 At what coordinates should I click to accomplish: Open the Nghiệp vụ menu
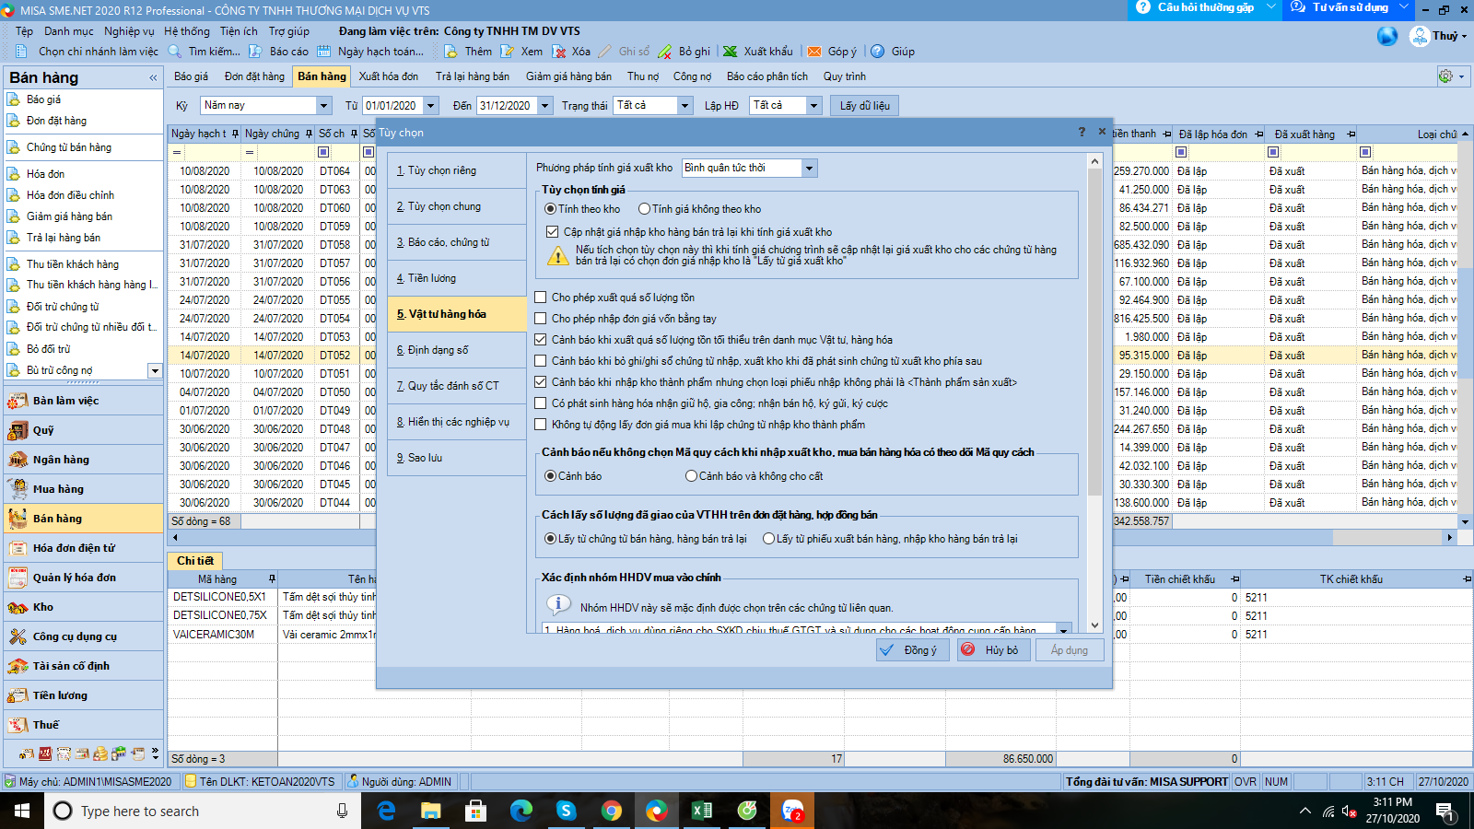click(x=129, y=31)
